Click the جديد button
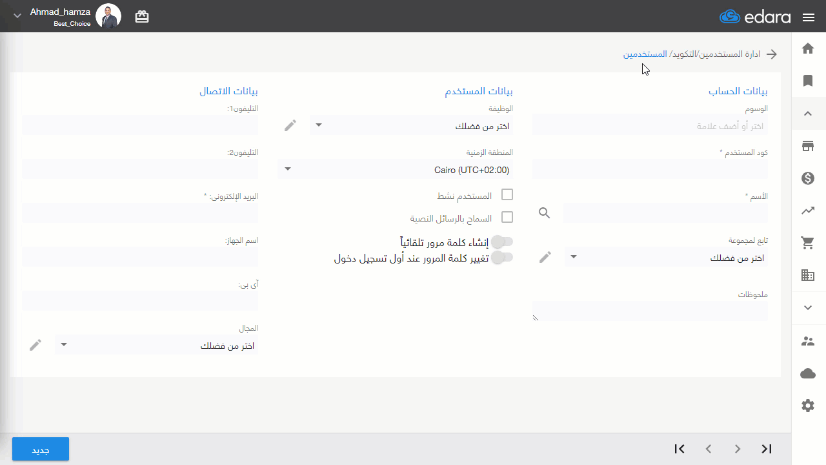This screenshot has height=465, width=826. (41, 449)
